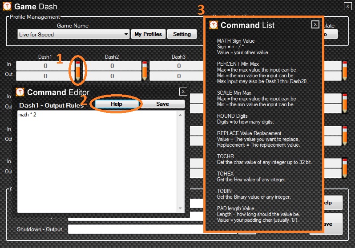The image size is (355, 248).
Task: Click the 'TOHEX' command entry
Action: (x=225, y=174)
